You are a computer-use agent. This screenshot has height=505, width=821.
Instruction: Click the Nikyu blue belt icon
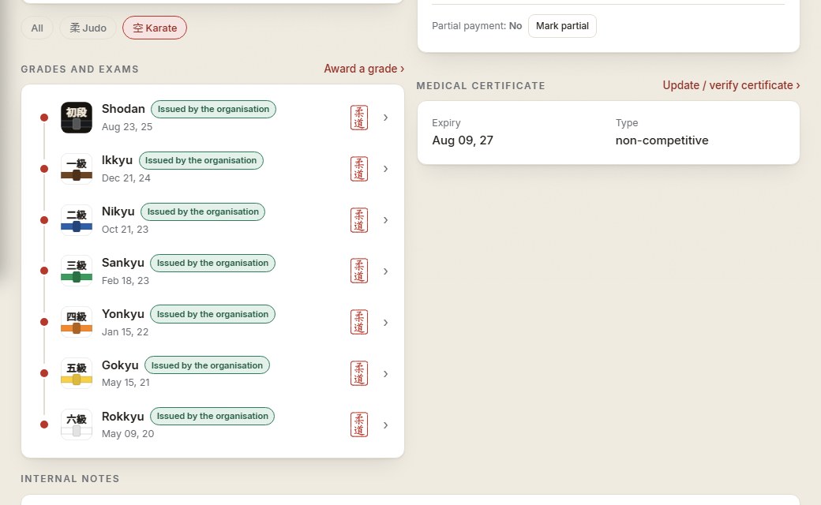[77, 220]
